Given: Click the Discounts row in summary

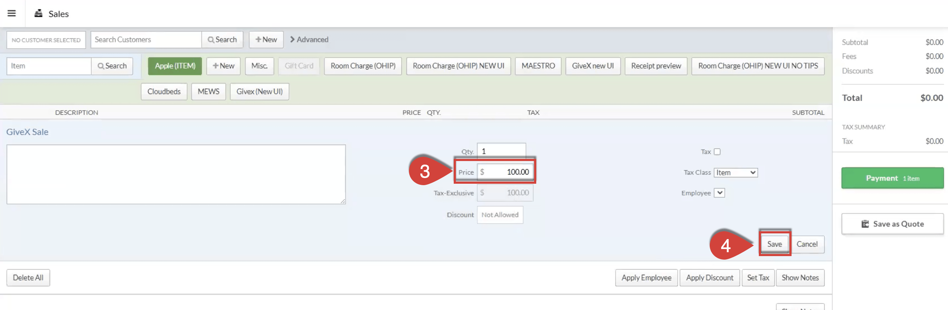Looking at the screenshot, I should pyautogui.click(x=892, y=71).
